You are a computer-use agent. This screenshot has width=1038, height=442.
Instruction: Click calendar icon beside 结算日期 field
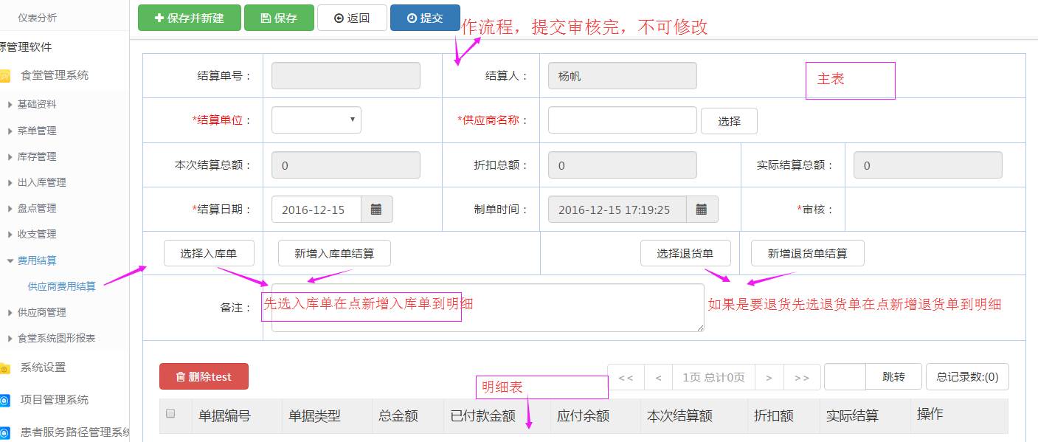376,210
